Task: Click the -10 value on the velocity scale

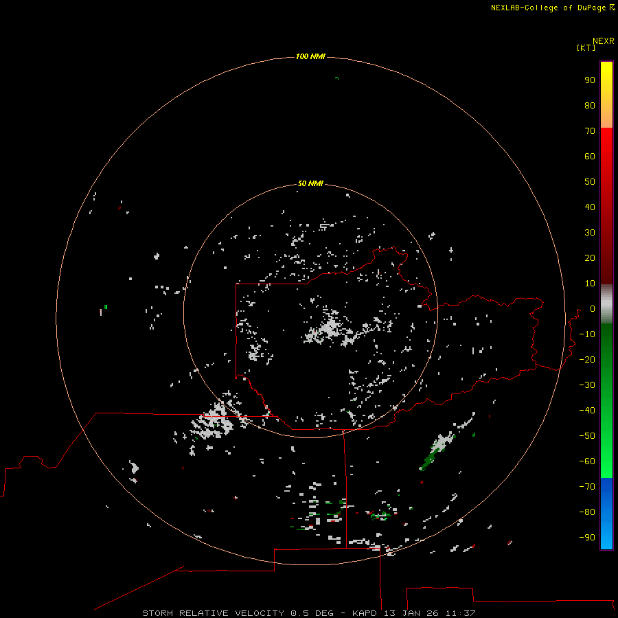Action: pos(587,334)
